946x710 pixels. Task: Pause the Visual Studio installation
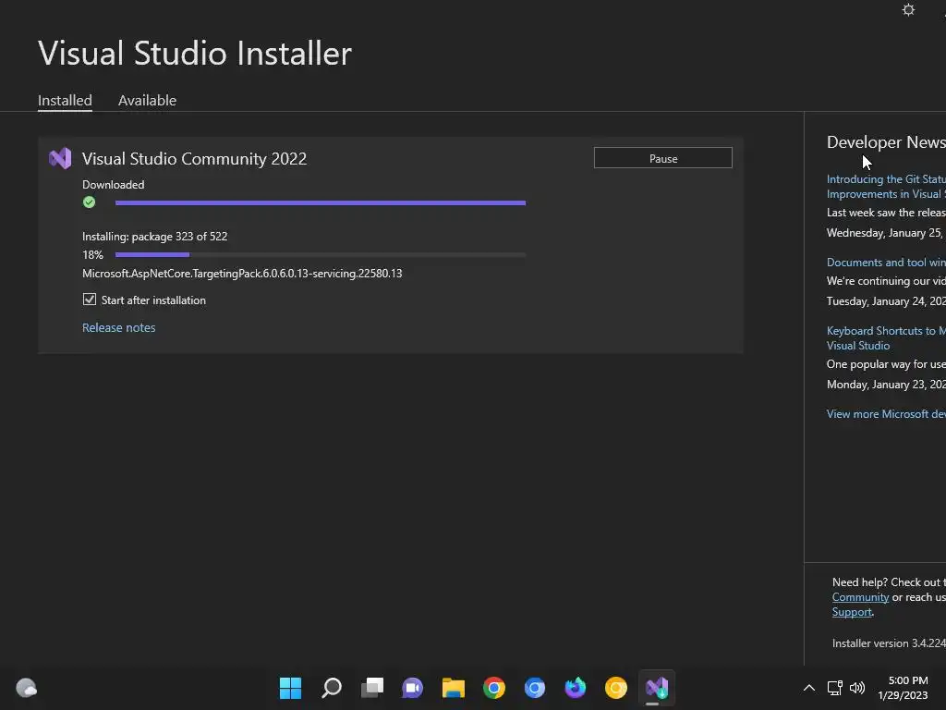(x=663, y=158)
